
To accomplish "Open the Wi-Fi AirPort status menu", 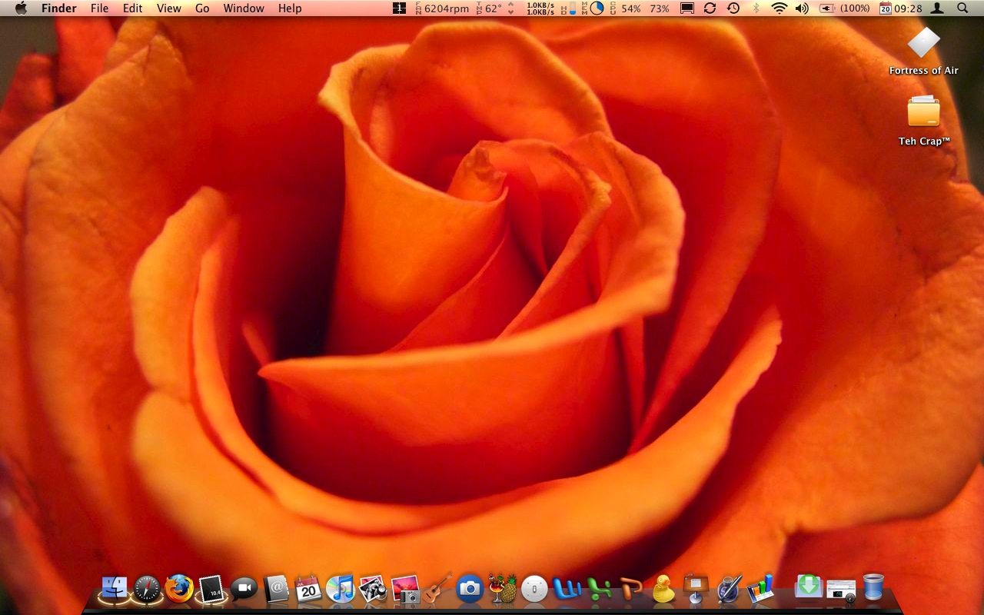I will tap(780, 8).
